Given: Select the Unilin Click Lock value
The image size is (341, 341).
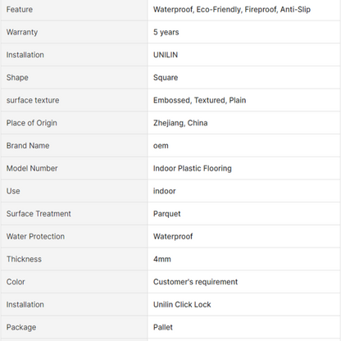Looking at the screenshot, I should (x=182, y=304).
